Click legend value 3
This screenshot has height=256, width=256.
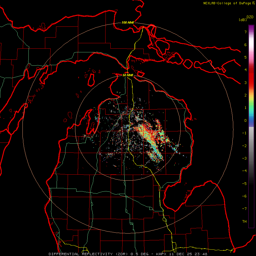click(245, 82)
